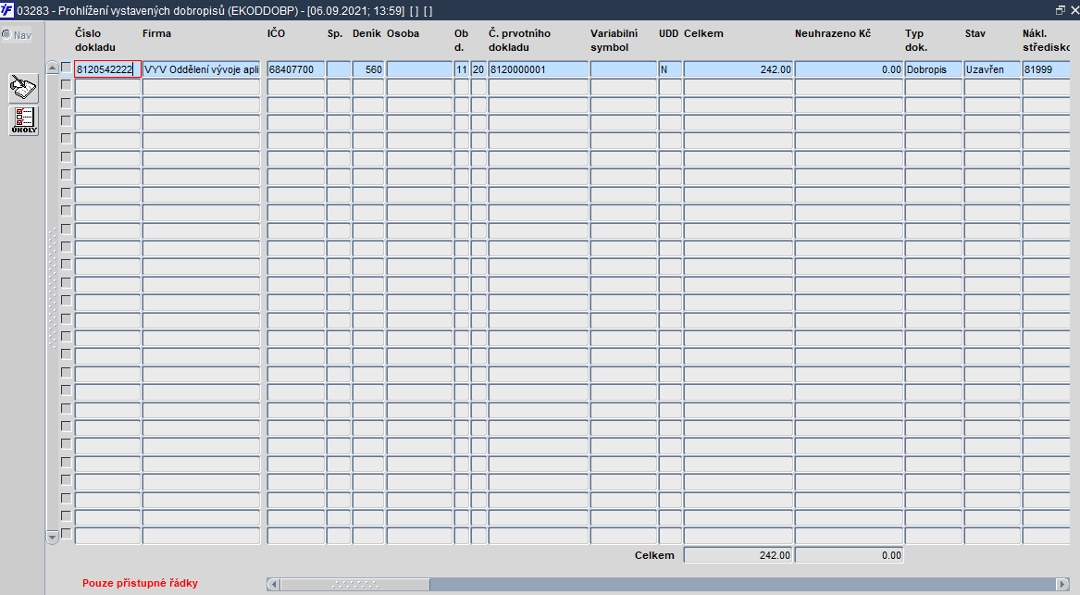Screen dimensions: 1080x595
Task: Click Deník cell 560
Action: point(367,68)
